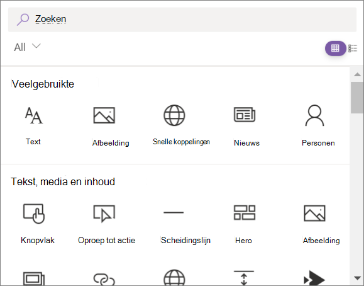Click scrollbar up arrow
Image resolution: width=364 pixels, height=286 pixels.
pyautogui.click(x=357, y=74)
